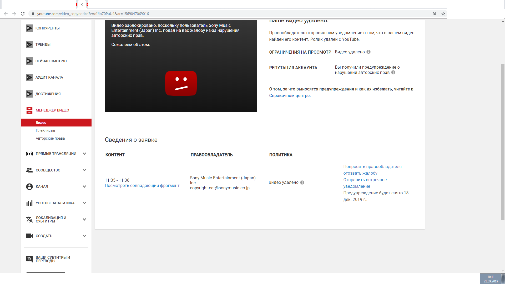505x284 pixels.
Task: Open Менеджер видео menu label
Action: tap(52, 110)
